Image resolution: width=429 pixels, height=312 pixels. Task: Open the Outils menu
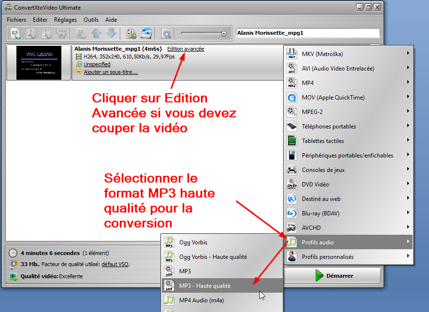[x=91, y=20]
